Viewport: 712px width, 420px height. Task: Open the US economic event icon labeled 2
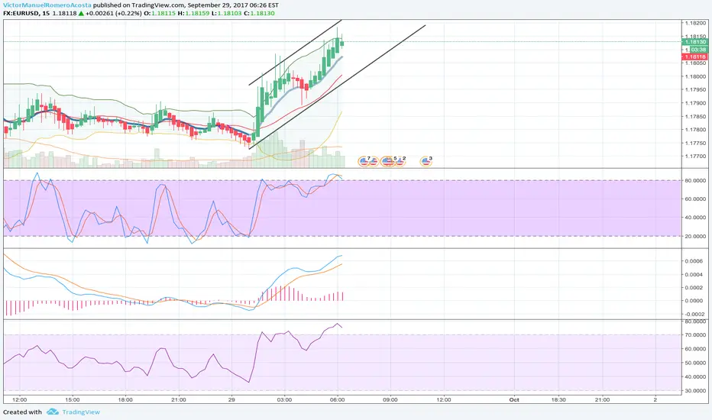[400, 160]
